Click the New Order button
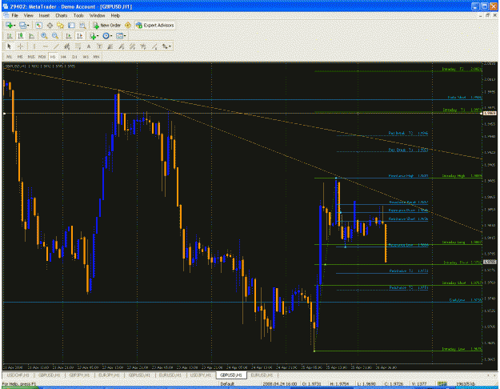This screenshot has height=389, width=500. 107,25
